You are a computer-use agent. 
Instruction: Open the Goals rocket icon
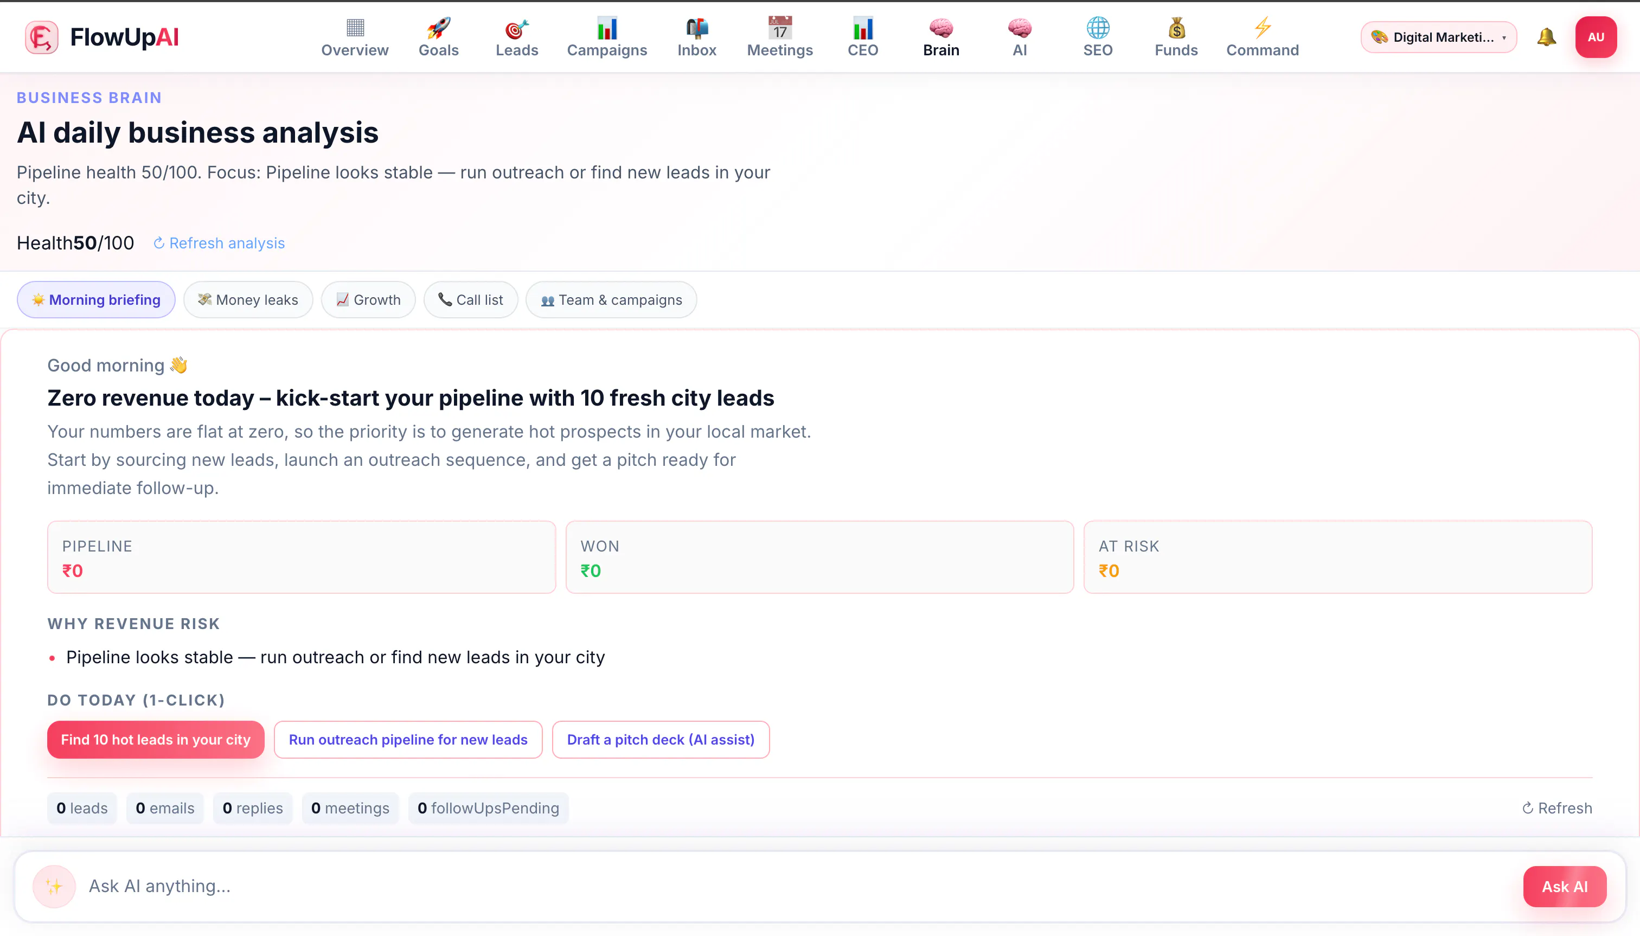click(438, 28)
